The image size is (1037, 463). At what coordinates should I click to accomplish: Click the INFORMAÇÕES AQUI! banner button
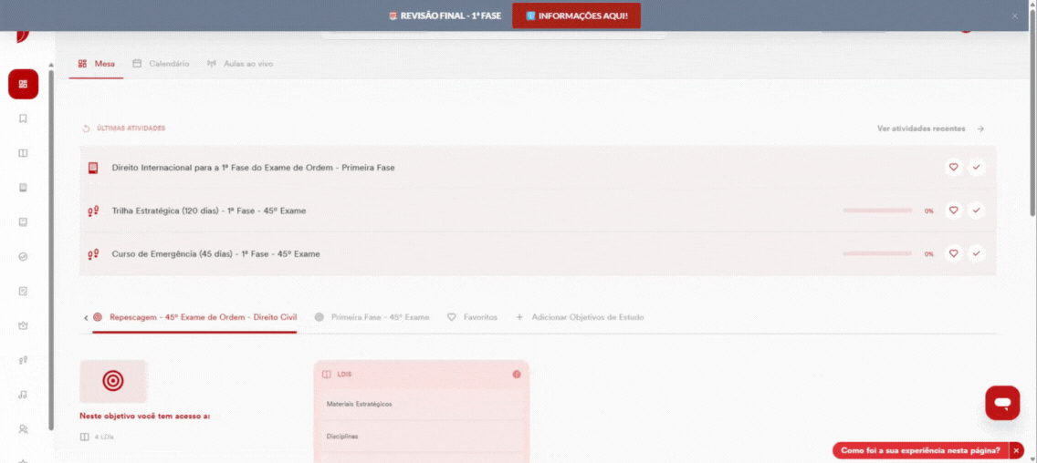tap(576, 15)
